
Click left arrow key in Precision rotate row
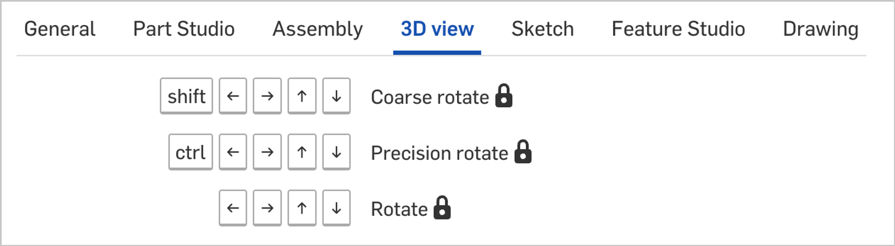tap(233, 152)
